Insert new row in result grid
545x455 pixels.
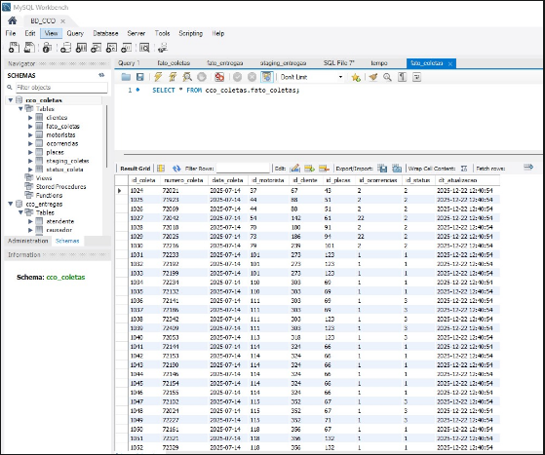coord(309,169)
